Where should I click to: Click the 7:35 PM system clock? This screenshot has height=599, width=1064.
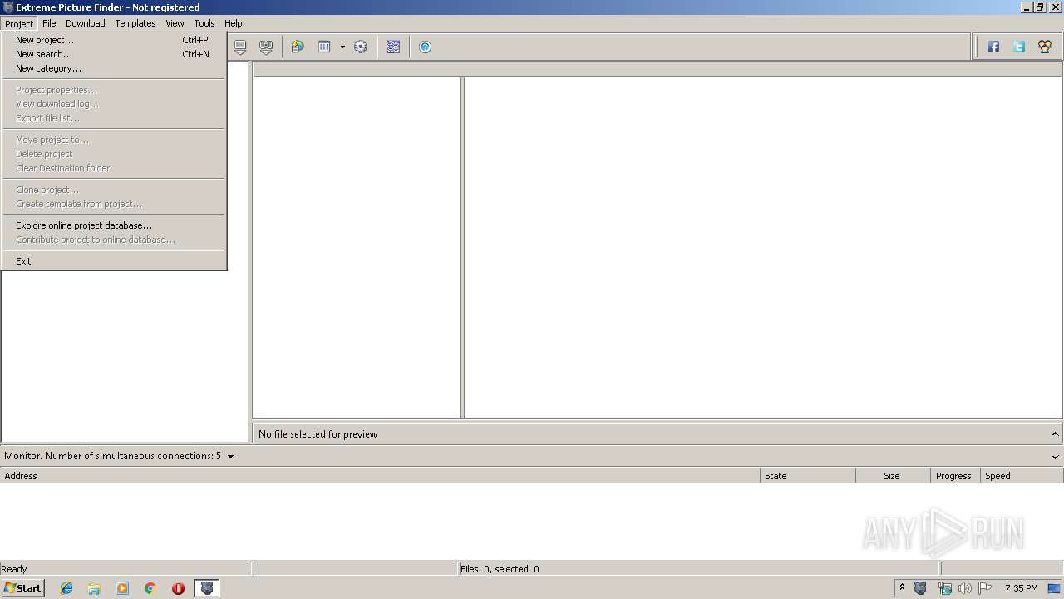1021,588
